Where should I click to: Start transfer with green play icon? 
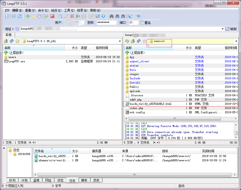pyautogui.click(x=46, y=16)
